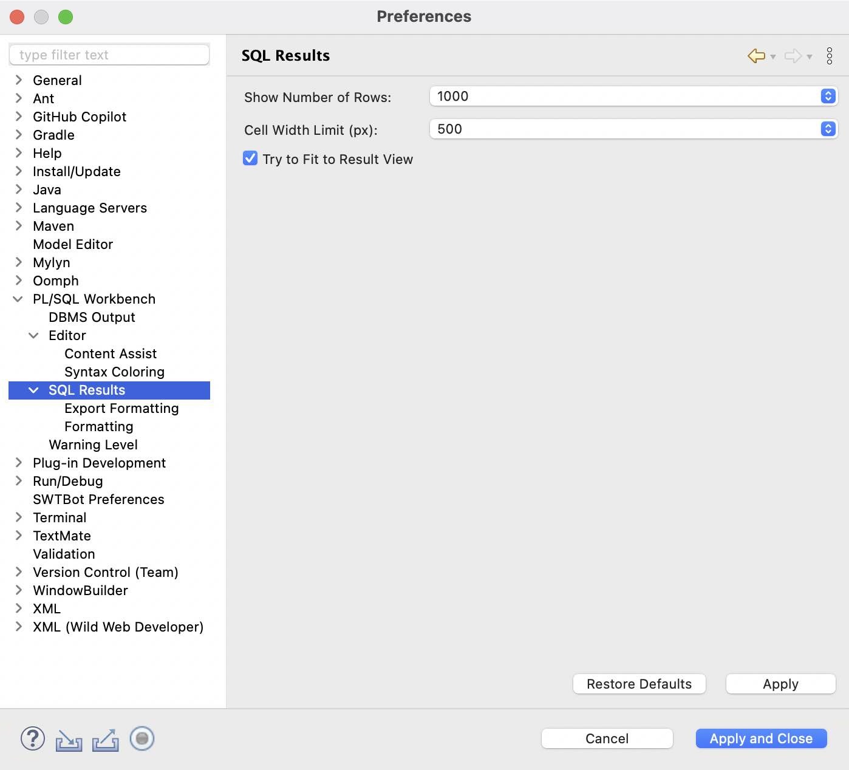Select Syntax Coloring in the tree
Screen dimensions: 849x770
(x=114, y=372)
